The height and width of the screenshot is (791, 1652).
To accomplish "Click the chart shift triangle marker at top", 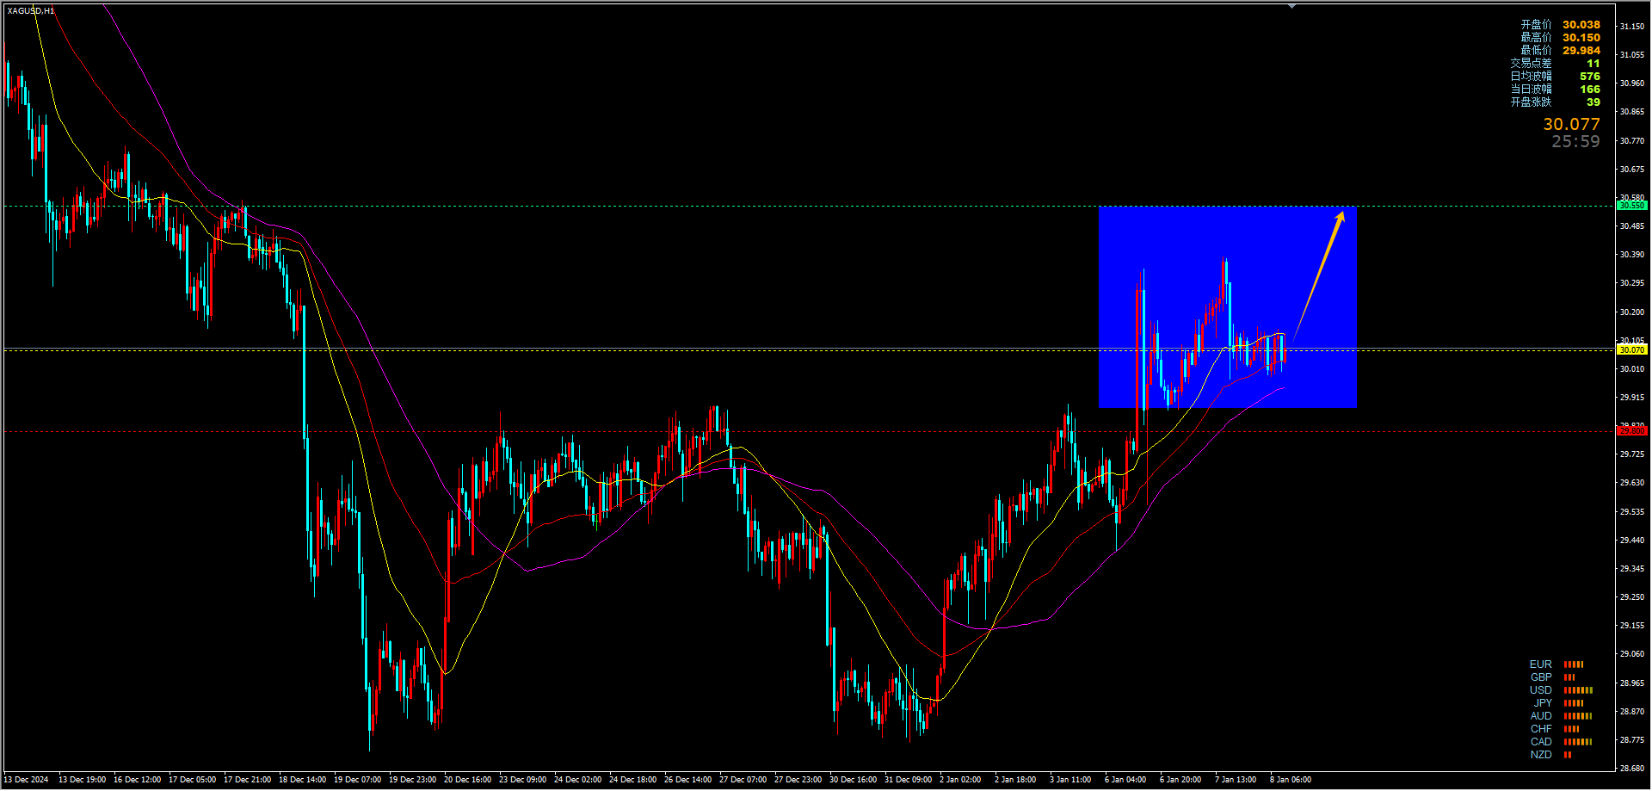I will click(x=1291, y=6).
